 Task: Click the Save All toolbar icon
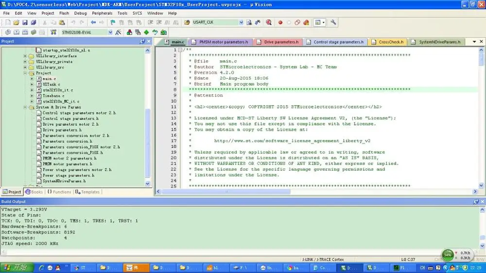click(x=33, y=22)
